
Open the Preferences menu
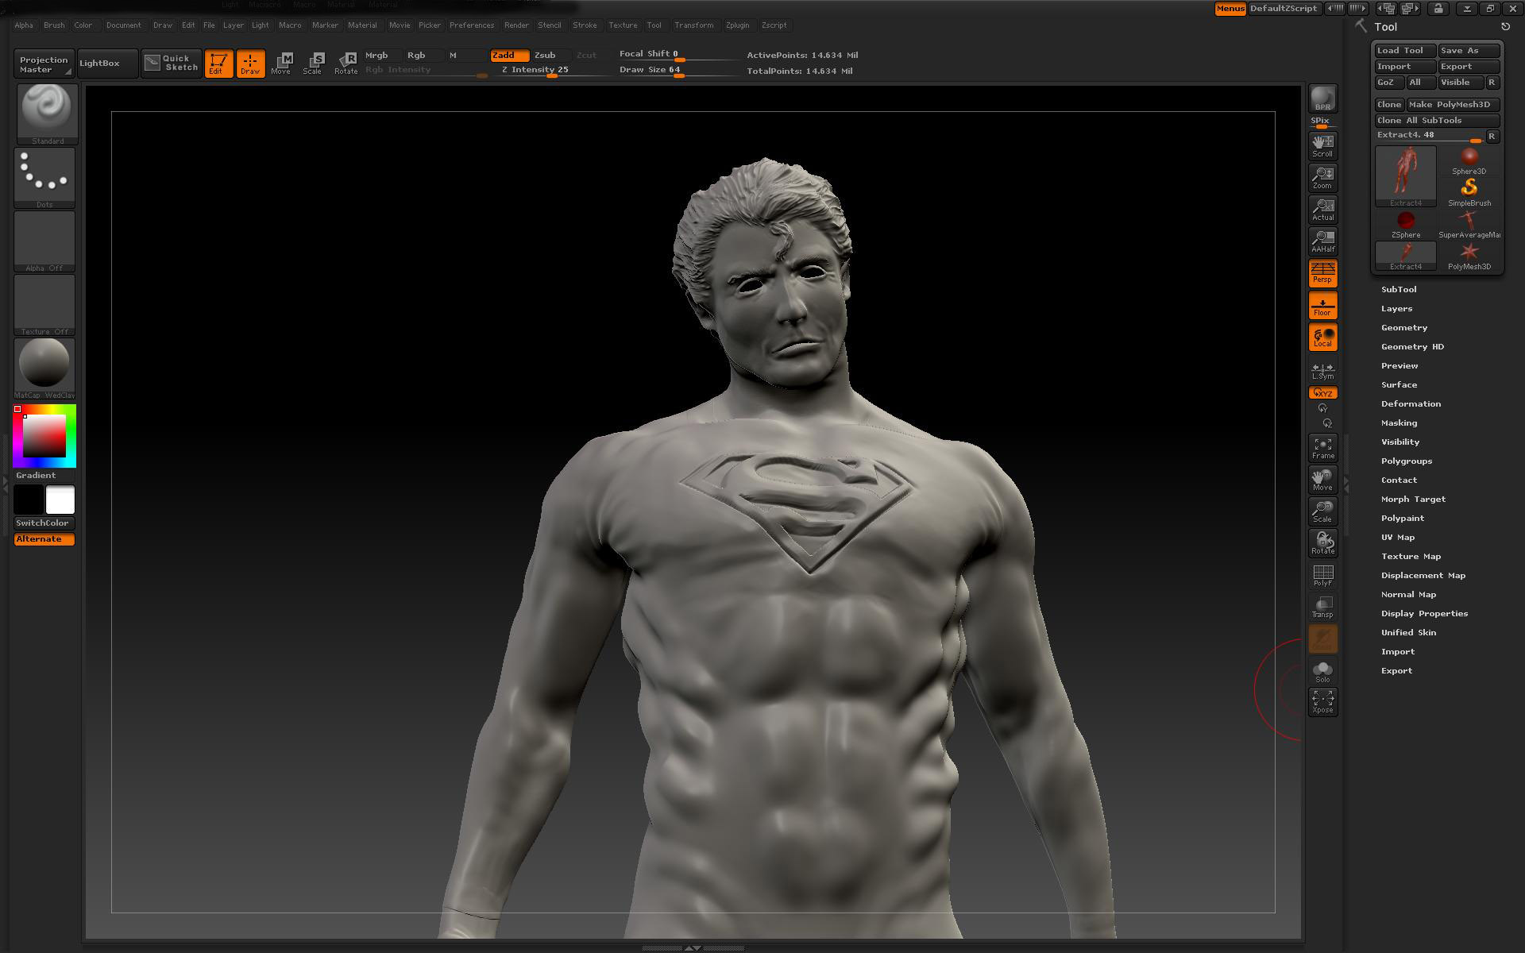[x=472, y=25]
